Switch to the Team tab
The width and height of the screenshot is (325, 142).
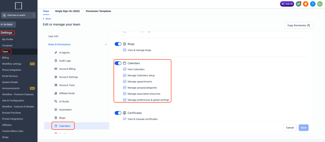(x=46, y=11)
